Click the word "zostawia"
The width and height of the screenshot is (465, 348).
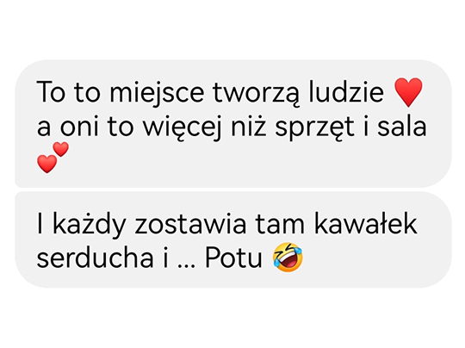click(190, 225)
